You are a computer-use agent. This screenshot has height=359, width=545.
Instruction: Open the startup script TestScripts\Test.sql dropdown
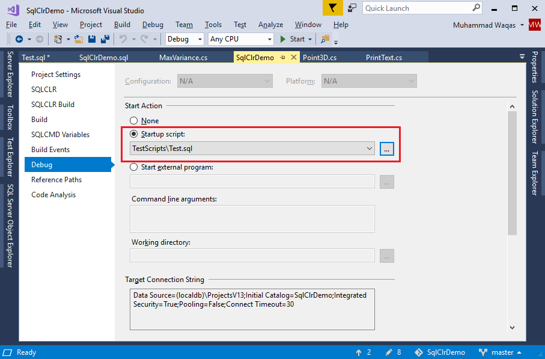pyautogui.click(x=252, y=149)
